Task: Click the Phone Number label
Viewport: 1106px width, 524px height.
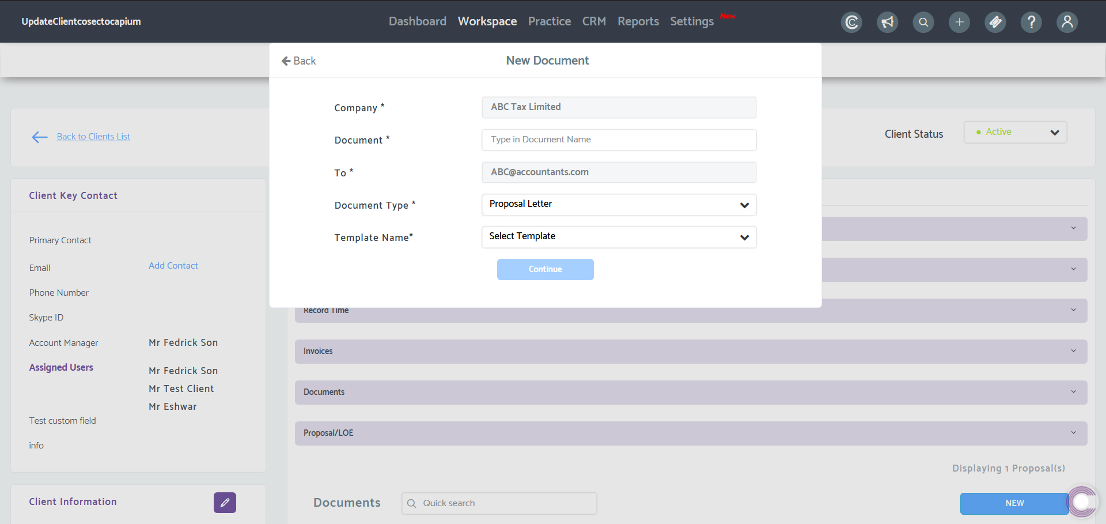Action: click(x=59, y=293)
